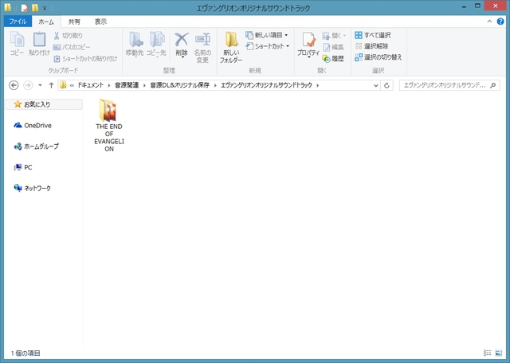510x363 pixels.
Task: Open プロパティ (Properties) from the ribbon
Action: click(x=308, y=48)
